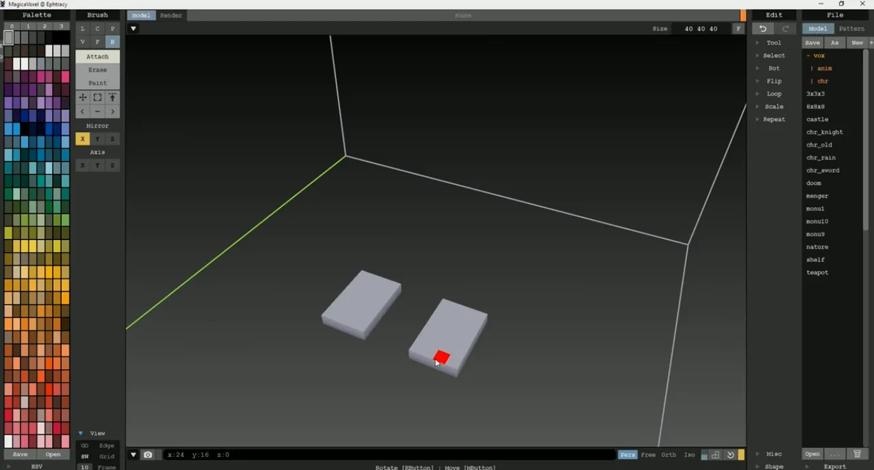Viewport: 874px width, 470px height.
Task: Click the Undo arrow in Edit panel
Action: point(763,29)
